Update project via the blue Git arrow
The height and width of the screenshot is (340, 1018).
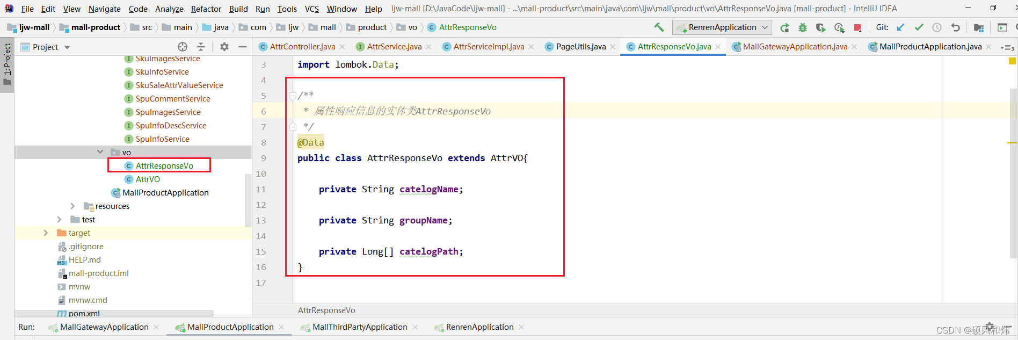tap(901, 27)
